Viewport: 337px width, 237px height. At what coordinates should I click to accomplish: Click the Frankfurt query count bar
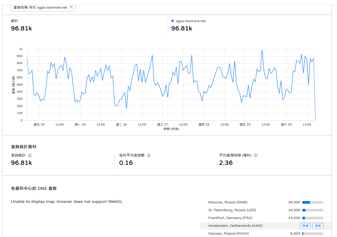click(313, 218)
